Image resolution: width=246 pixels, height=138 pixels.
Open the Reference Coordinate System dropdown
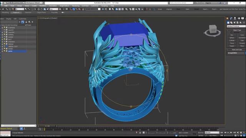click(x=54, y=9)
